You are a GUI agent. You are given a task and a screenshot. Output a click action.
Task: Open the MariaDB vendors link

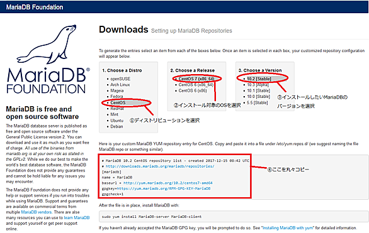(x=37, y=212)
